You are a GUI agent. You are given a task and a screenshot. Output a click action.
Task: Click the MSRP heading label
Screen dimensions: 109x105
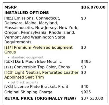tap(10, 7)
